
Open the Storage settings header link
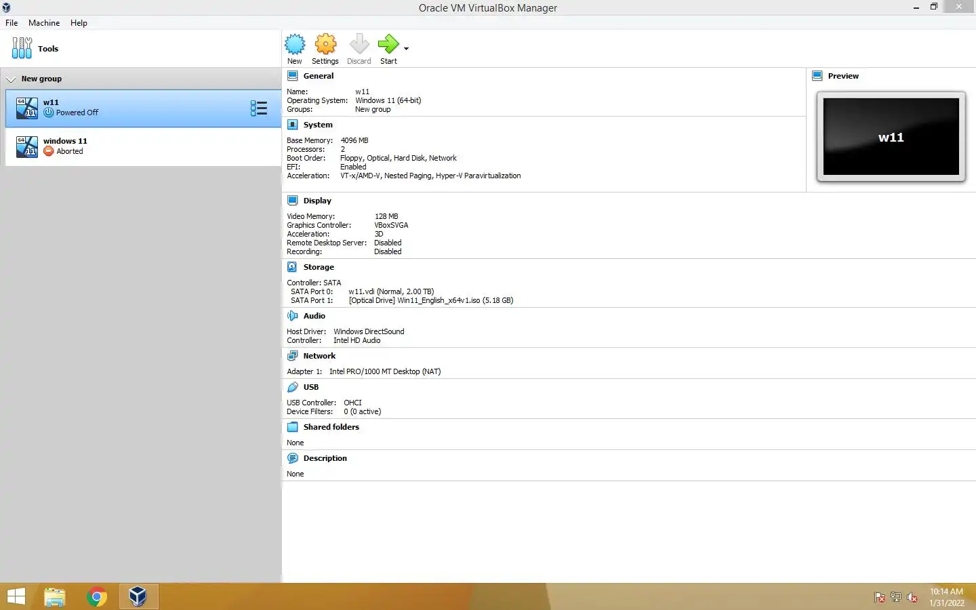pyautogui.click(x=319, y=267)
